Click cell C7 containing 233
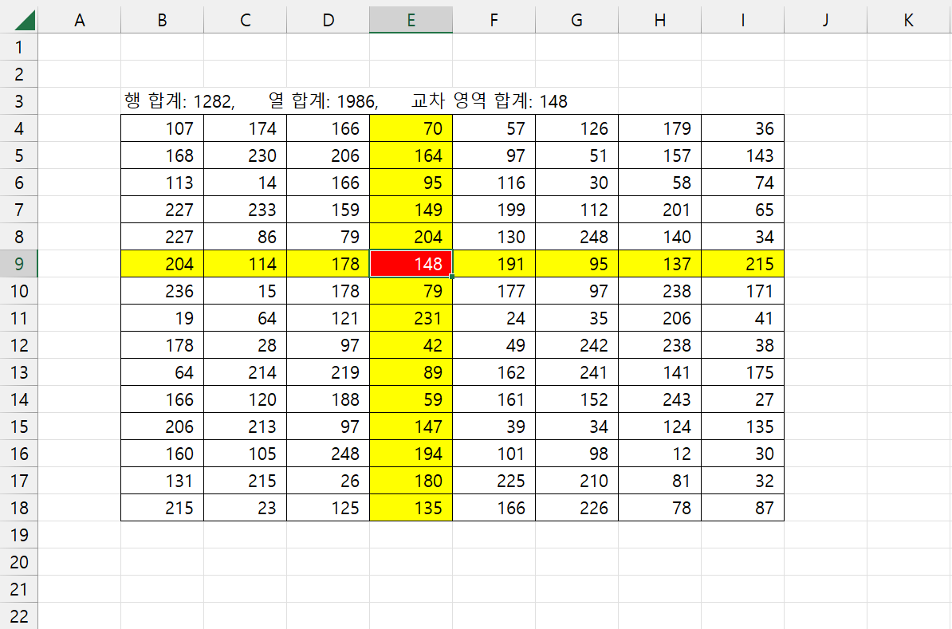Screen dimensions: 952x629 point(245,210)
